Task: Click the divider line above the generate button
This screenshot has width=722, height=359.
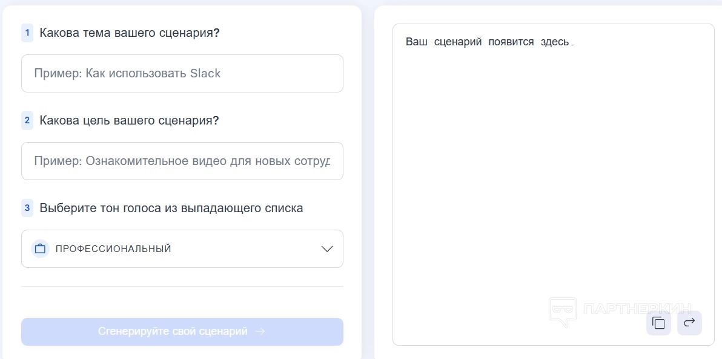Action: (x=182, y=286)
